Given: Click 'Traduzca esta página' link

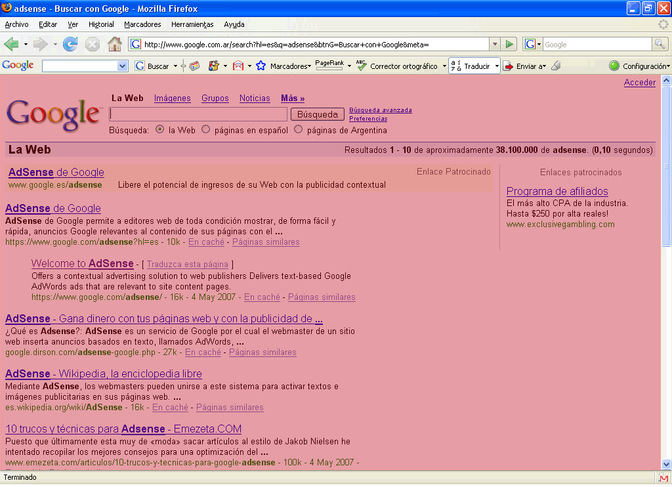Looking at the screenshot, I should (x=187, y=265).
